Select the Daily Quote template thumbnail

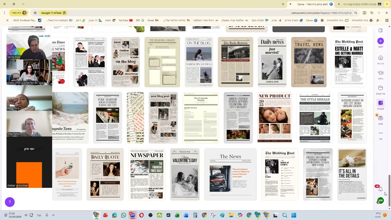point(105,174)
